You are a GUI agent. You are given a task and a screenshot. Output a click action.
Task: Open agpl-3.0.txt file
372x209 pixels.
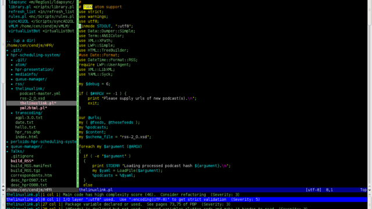click(29, 117)
